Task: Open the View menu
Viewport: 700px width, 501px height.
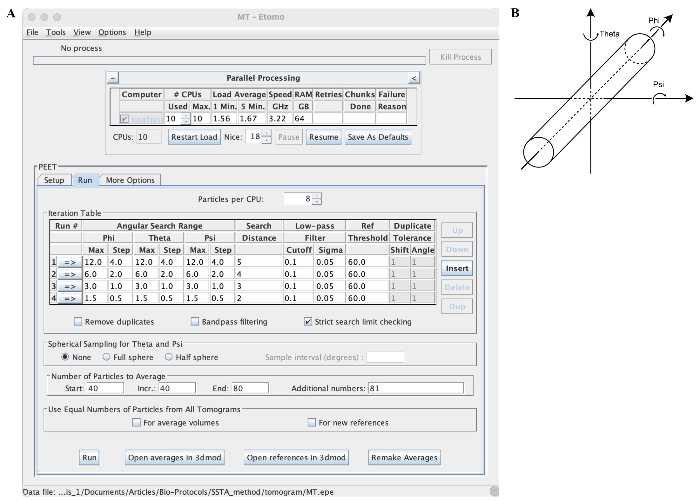Action: tap(82, 32)
